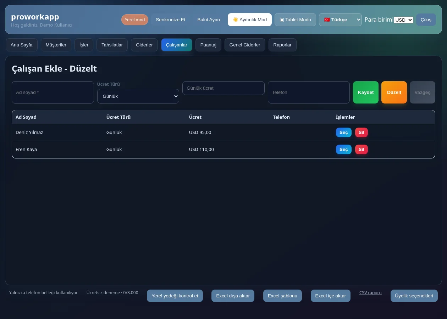
Task: Click Yerel yedeği kontrol et button
Action: point(175,296)
